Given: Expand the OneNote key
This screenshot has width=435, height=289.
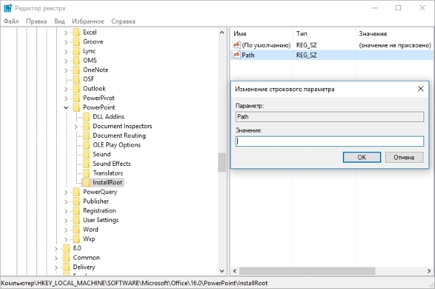Looking at the screenshot, I should [x=66, y=70].
